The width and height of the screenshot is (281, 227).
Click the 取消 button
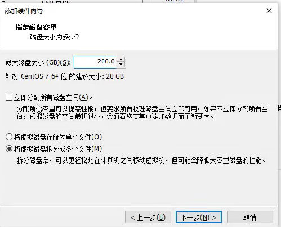pos(249,217)
